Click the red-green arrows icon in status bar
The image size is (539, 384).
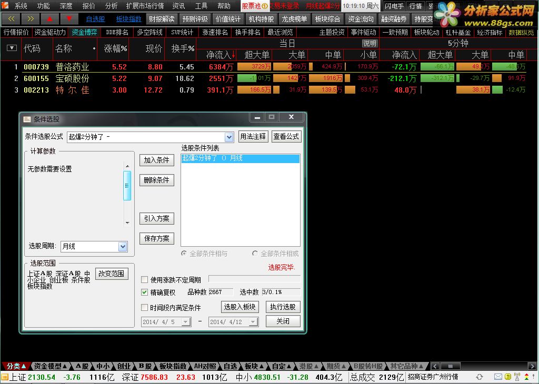[526, 377]
